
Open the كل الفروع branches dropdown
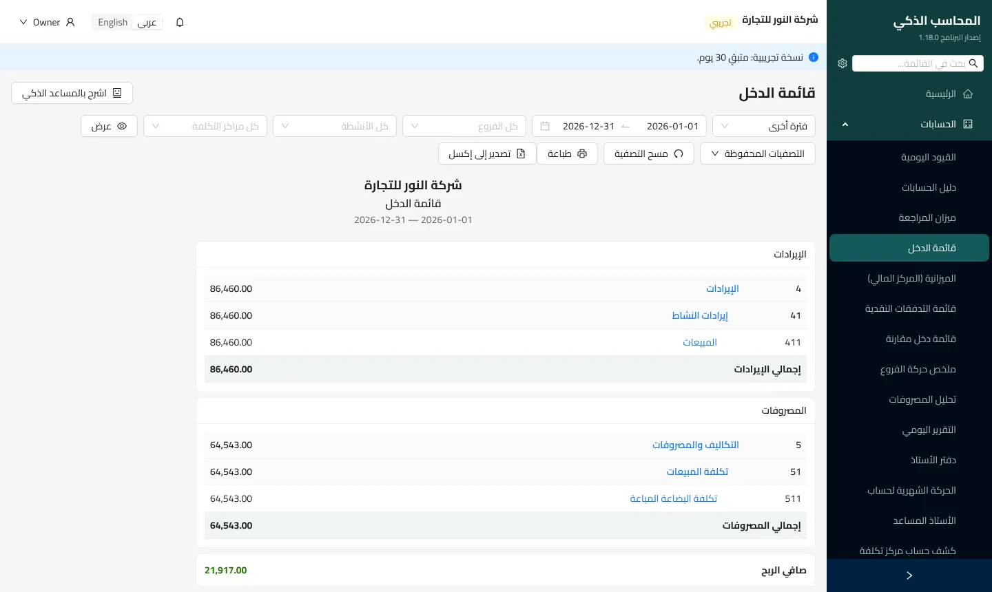click(x=464, y=126)
